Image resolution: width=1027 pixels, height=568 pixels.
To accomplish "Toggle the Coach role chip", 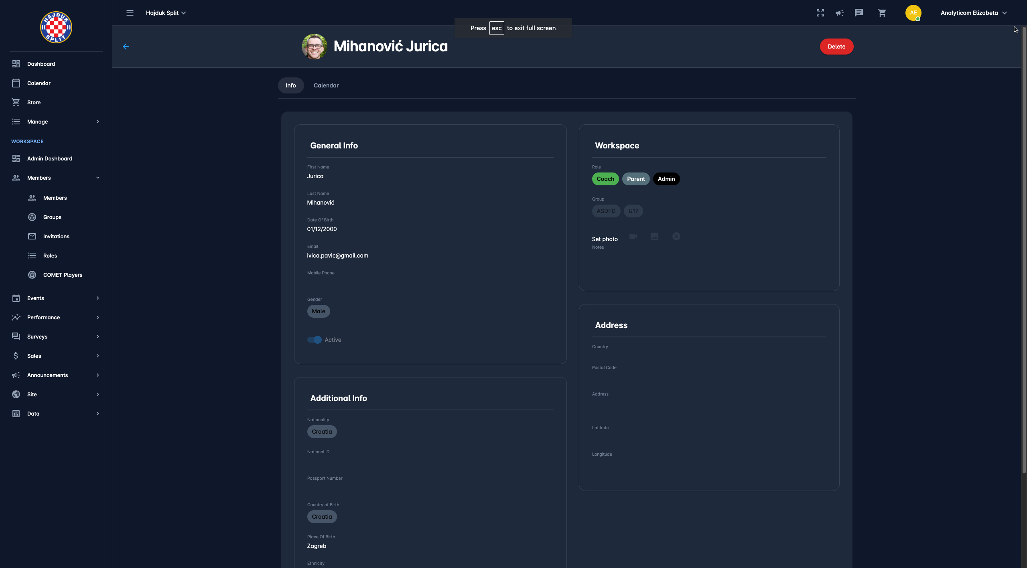I will point(605,179).
